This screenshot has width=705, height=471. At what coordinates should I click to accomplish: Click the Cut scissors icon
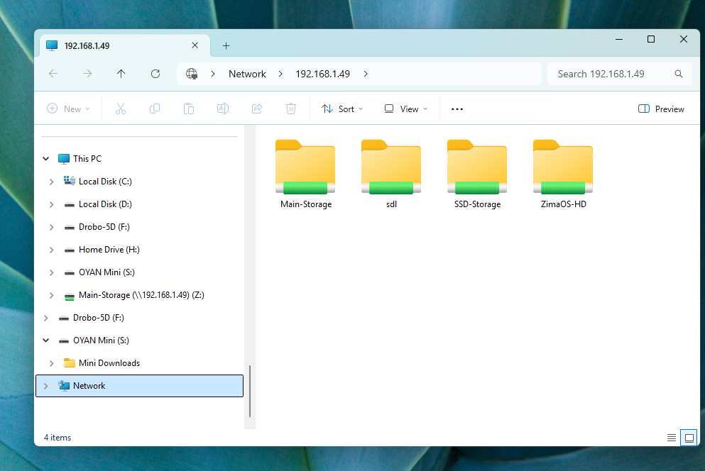[121, 109]
